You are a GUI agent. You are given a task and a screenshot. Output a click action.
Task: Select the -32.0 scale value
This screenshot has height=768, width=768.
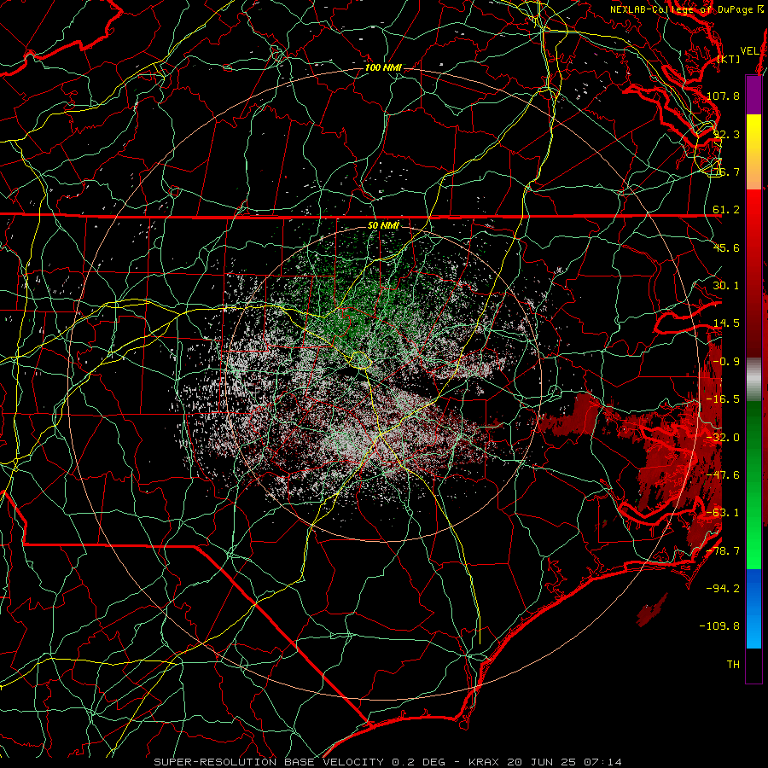tap(723, 437)
